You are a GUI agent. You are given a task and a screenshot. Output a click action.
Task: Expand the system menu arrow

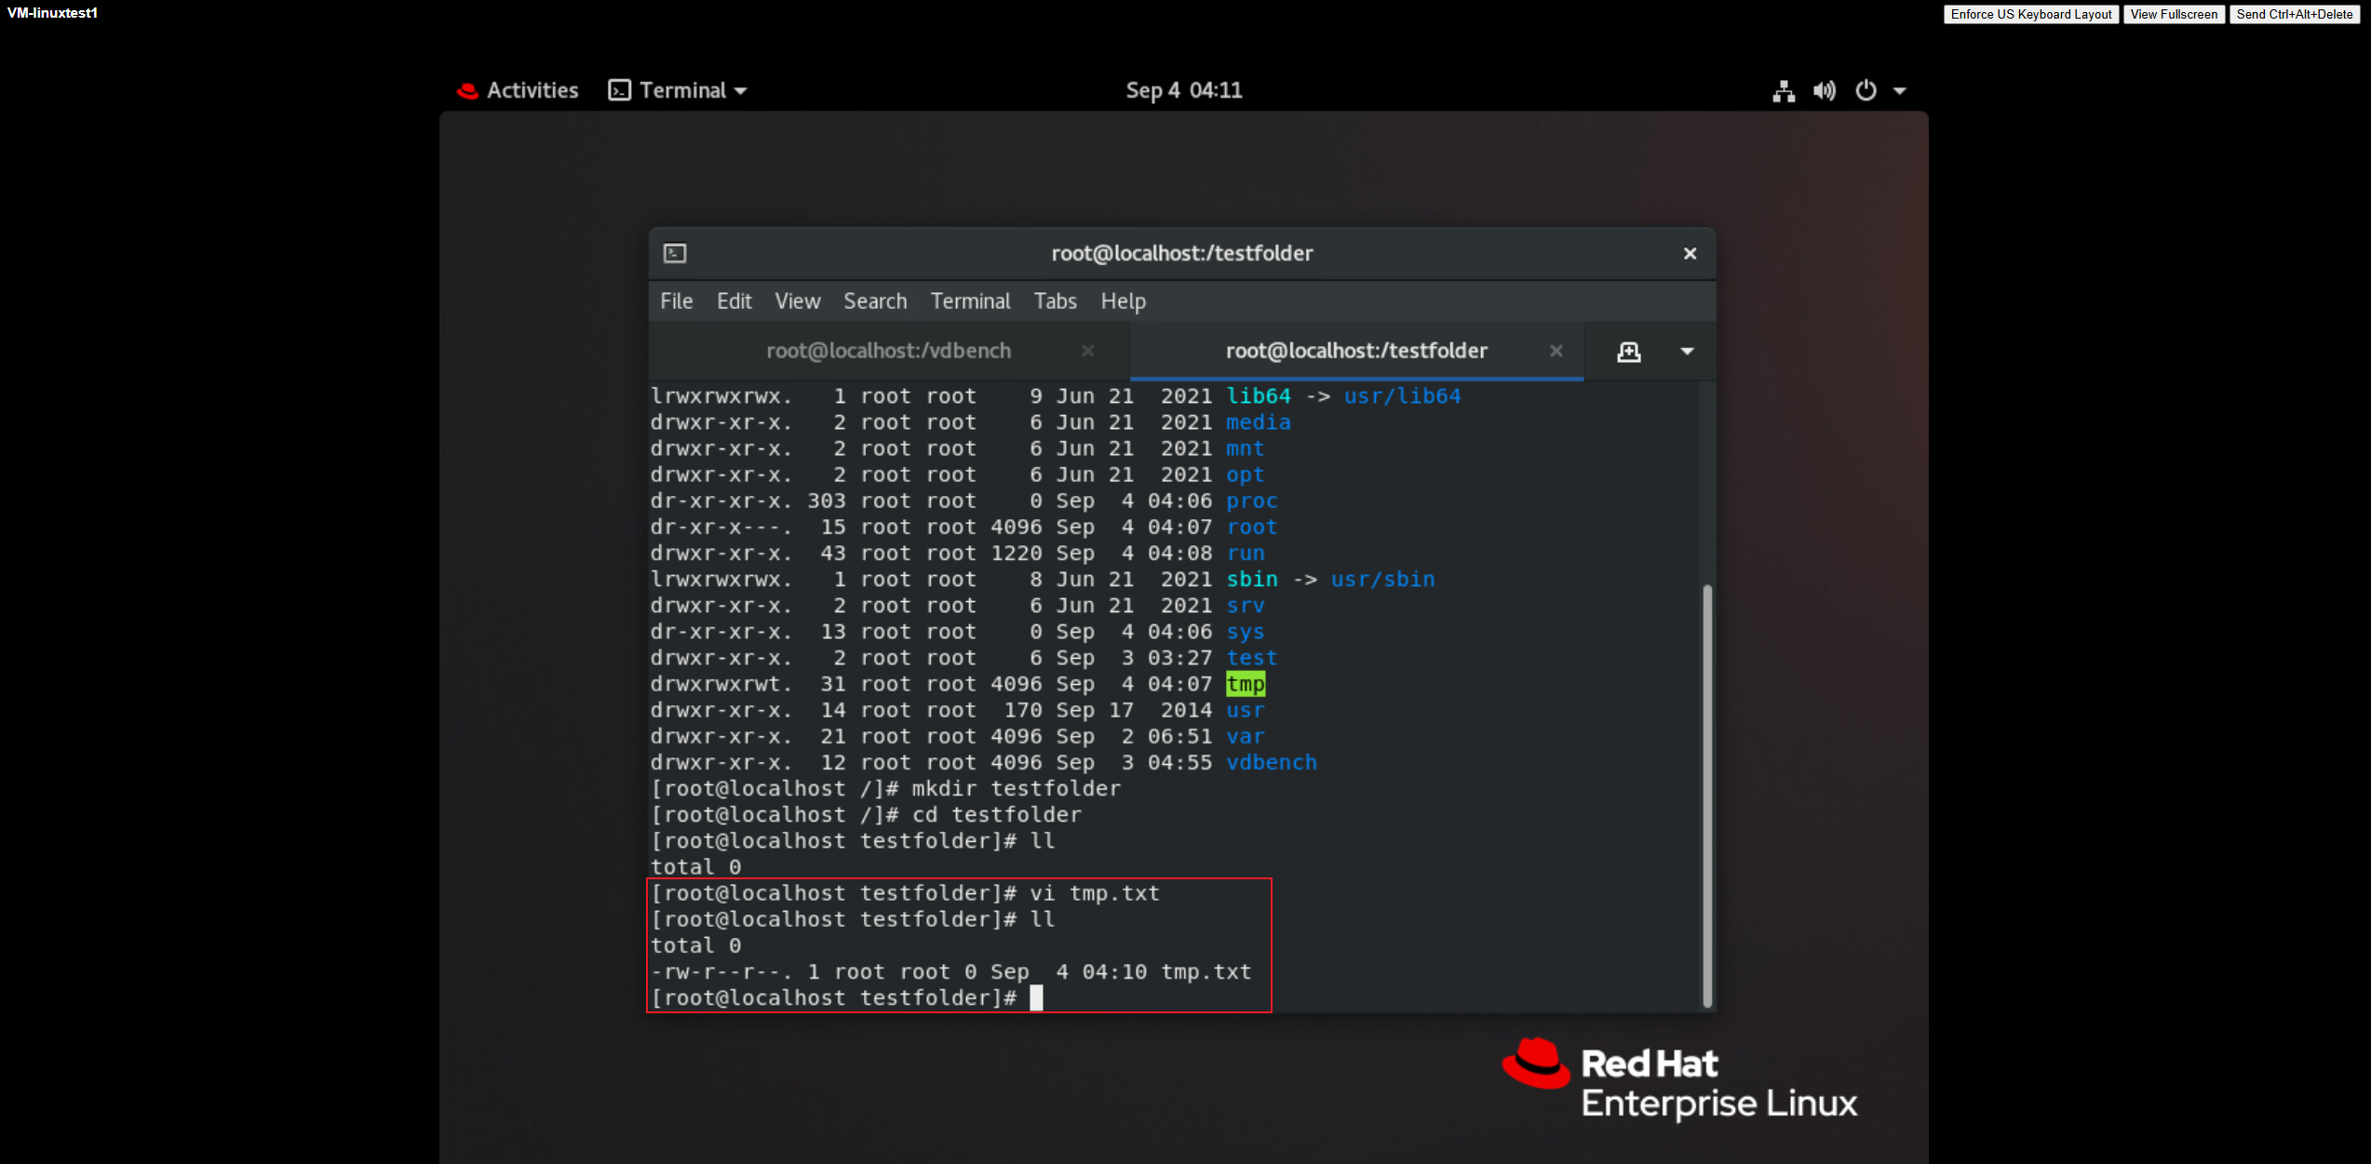[x=1900, y=91]
